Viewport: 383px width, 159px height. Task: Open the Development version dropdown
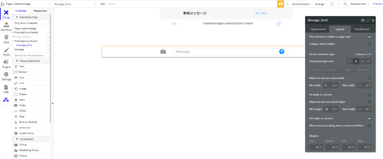tap(360, 4)
